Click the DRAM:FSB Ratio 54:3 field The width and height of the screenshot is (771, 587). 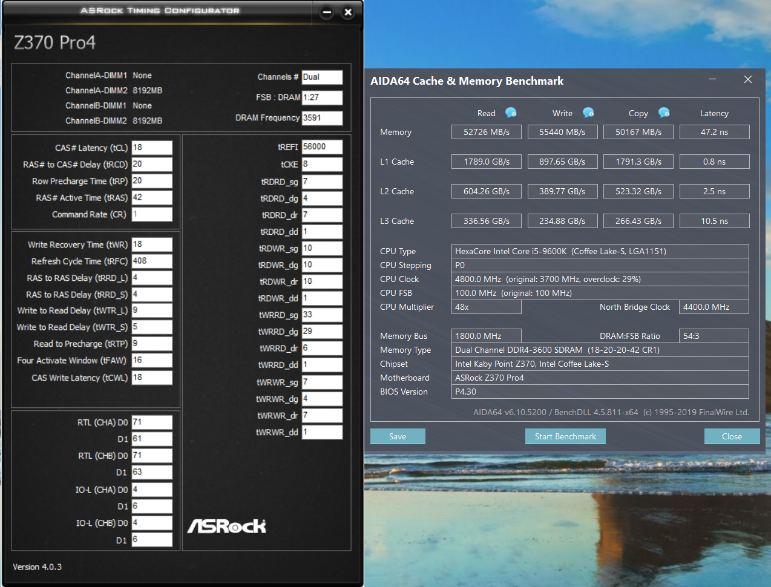pos(714,336)
